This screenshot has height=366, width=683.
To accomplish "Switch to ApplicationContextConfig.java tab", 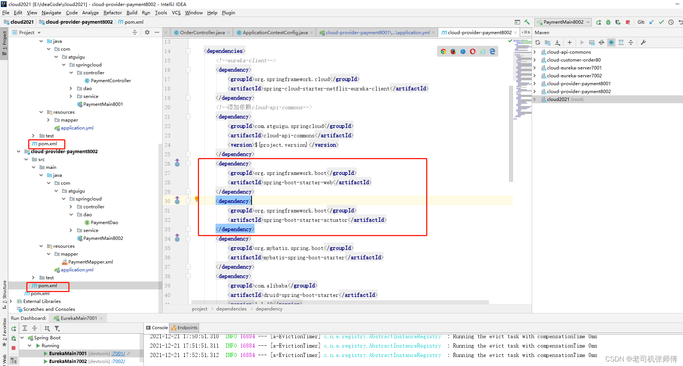I will click(x=275, y=32).
